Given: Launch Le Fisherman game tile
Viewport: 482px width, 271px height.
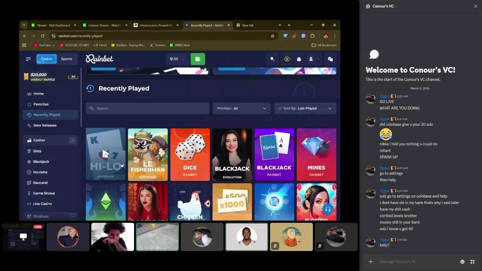Looking at the screenshot, I should coord(148,154).
